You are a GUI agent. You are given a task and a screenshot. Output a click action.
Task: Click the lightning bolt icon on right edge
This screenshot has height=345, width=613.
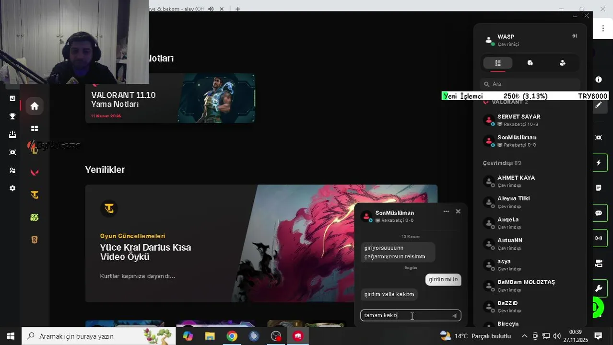pos(599,163)
